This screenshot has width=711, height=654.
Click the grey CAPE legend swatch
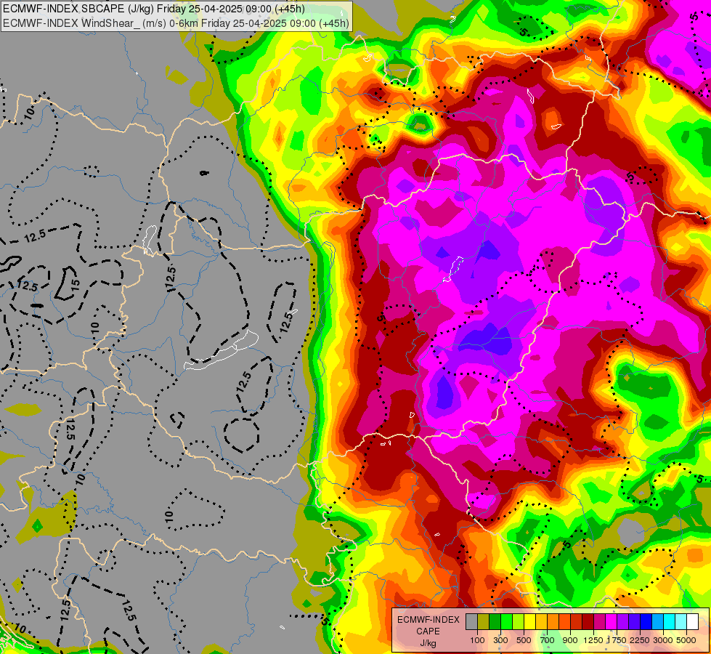click(471, 622)
